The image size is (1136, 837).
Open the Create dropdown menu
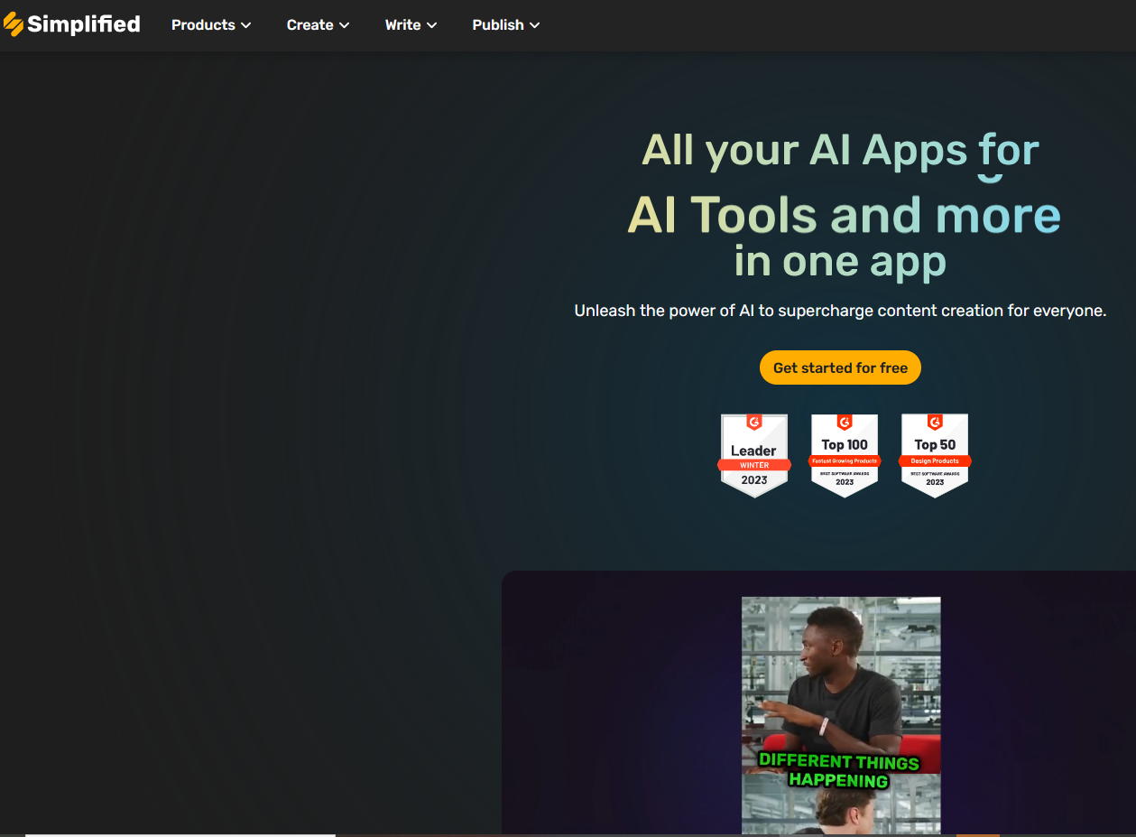[318, 25]
